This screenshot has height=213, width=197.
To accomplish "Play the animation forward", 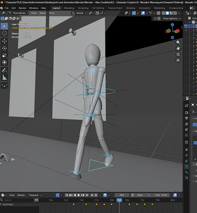I will pyautogui.click(x=79, y=195).
